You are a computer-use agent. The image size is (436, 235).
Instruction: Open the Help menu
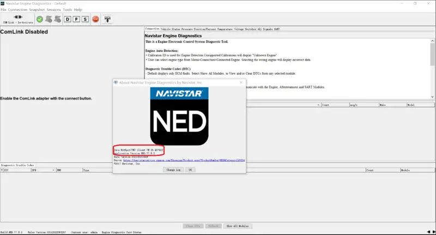(x=78, y=9)
